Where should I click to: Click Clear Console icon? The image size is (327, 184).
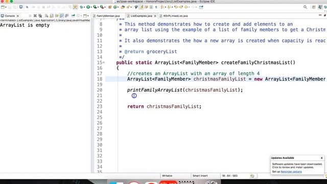(x=46, y=16)
